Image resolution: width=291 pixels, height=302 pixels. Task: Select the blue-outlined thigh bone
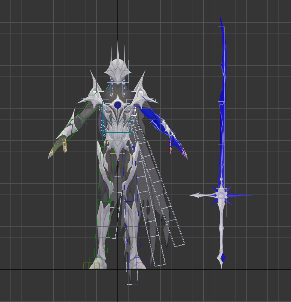pos(130,174)
